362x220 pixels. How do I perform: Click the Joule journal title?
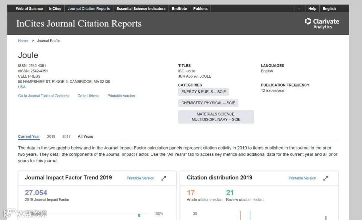[x=28, y=55]
